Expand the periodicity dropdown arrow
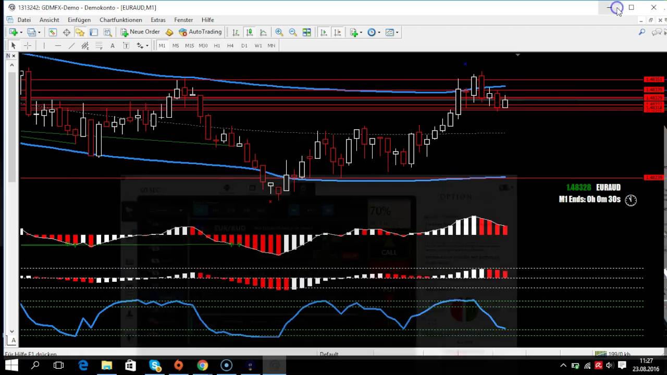Viewport: 667px width, 375px height. [x=379, y=32]
